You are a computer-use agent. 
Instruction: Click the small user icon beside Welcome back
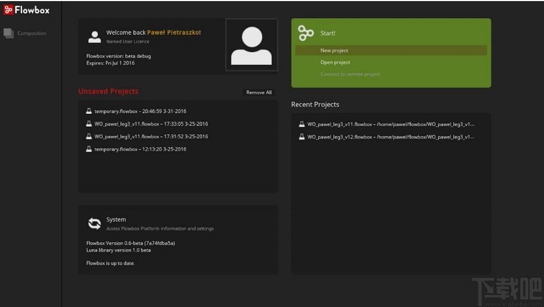click(x=95, y=36)
